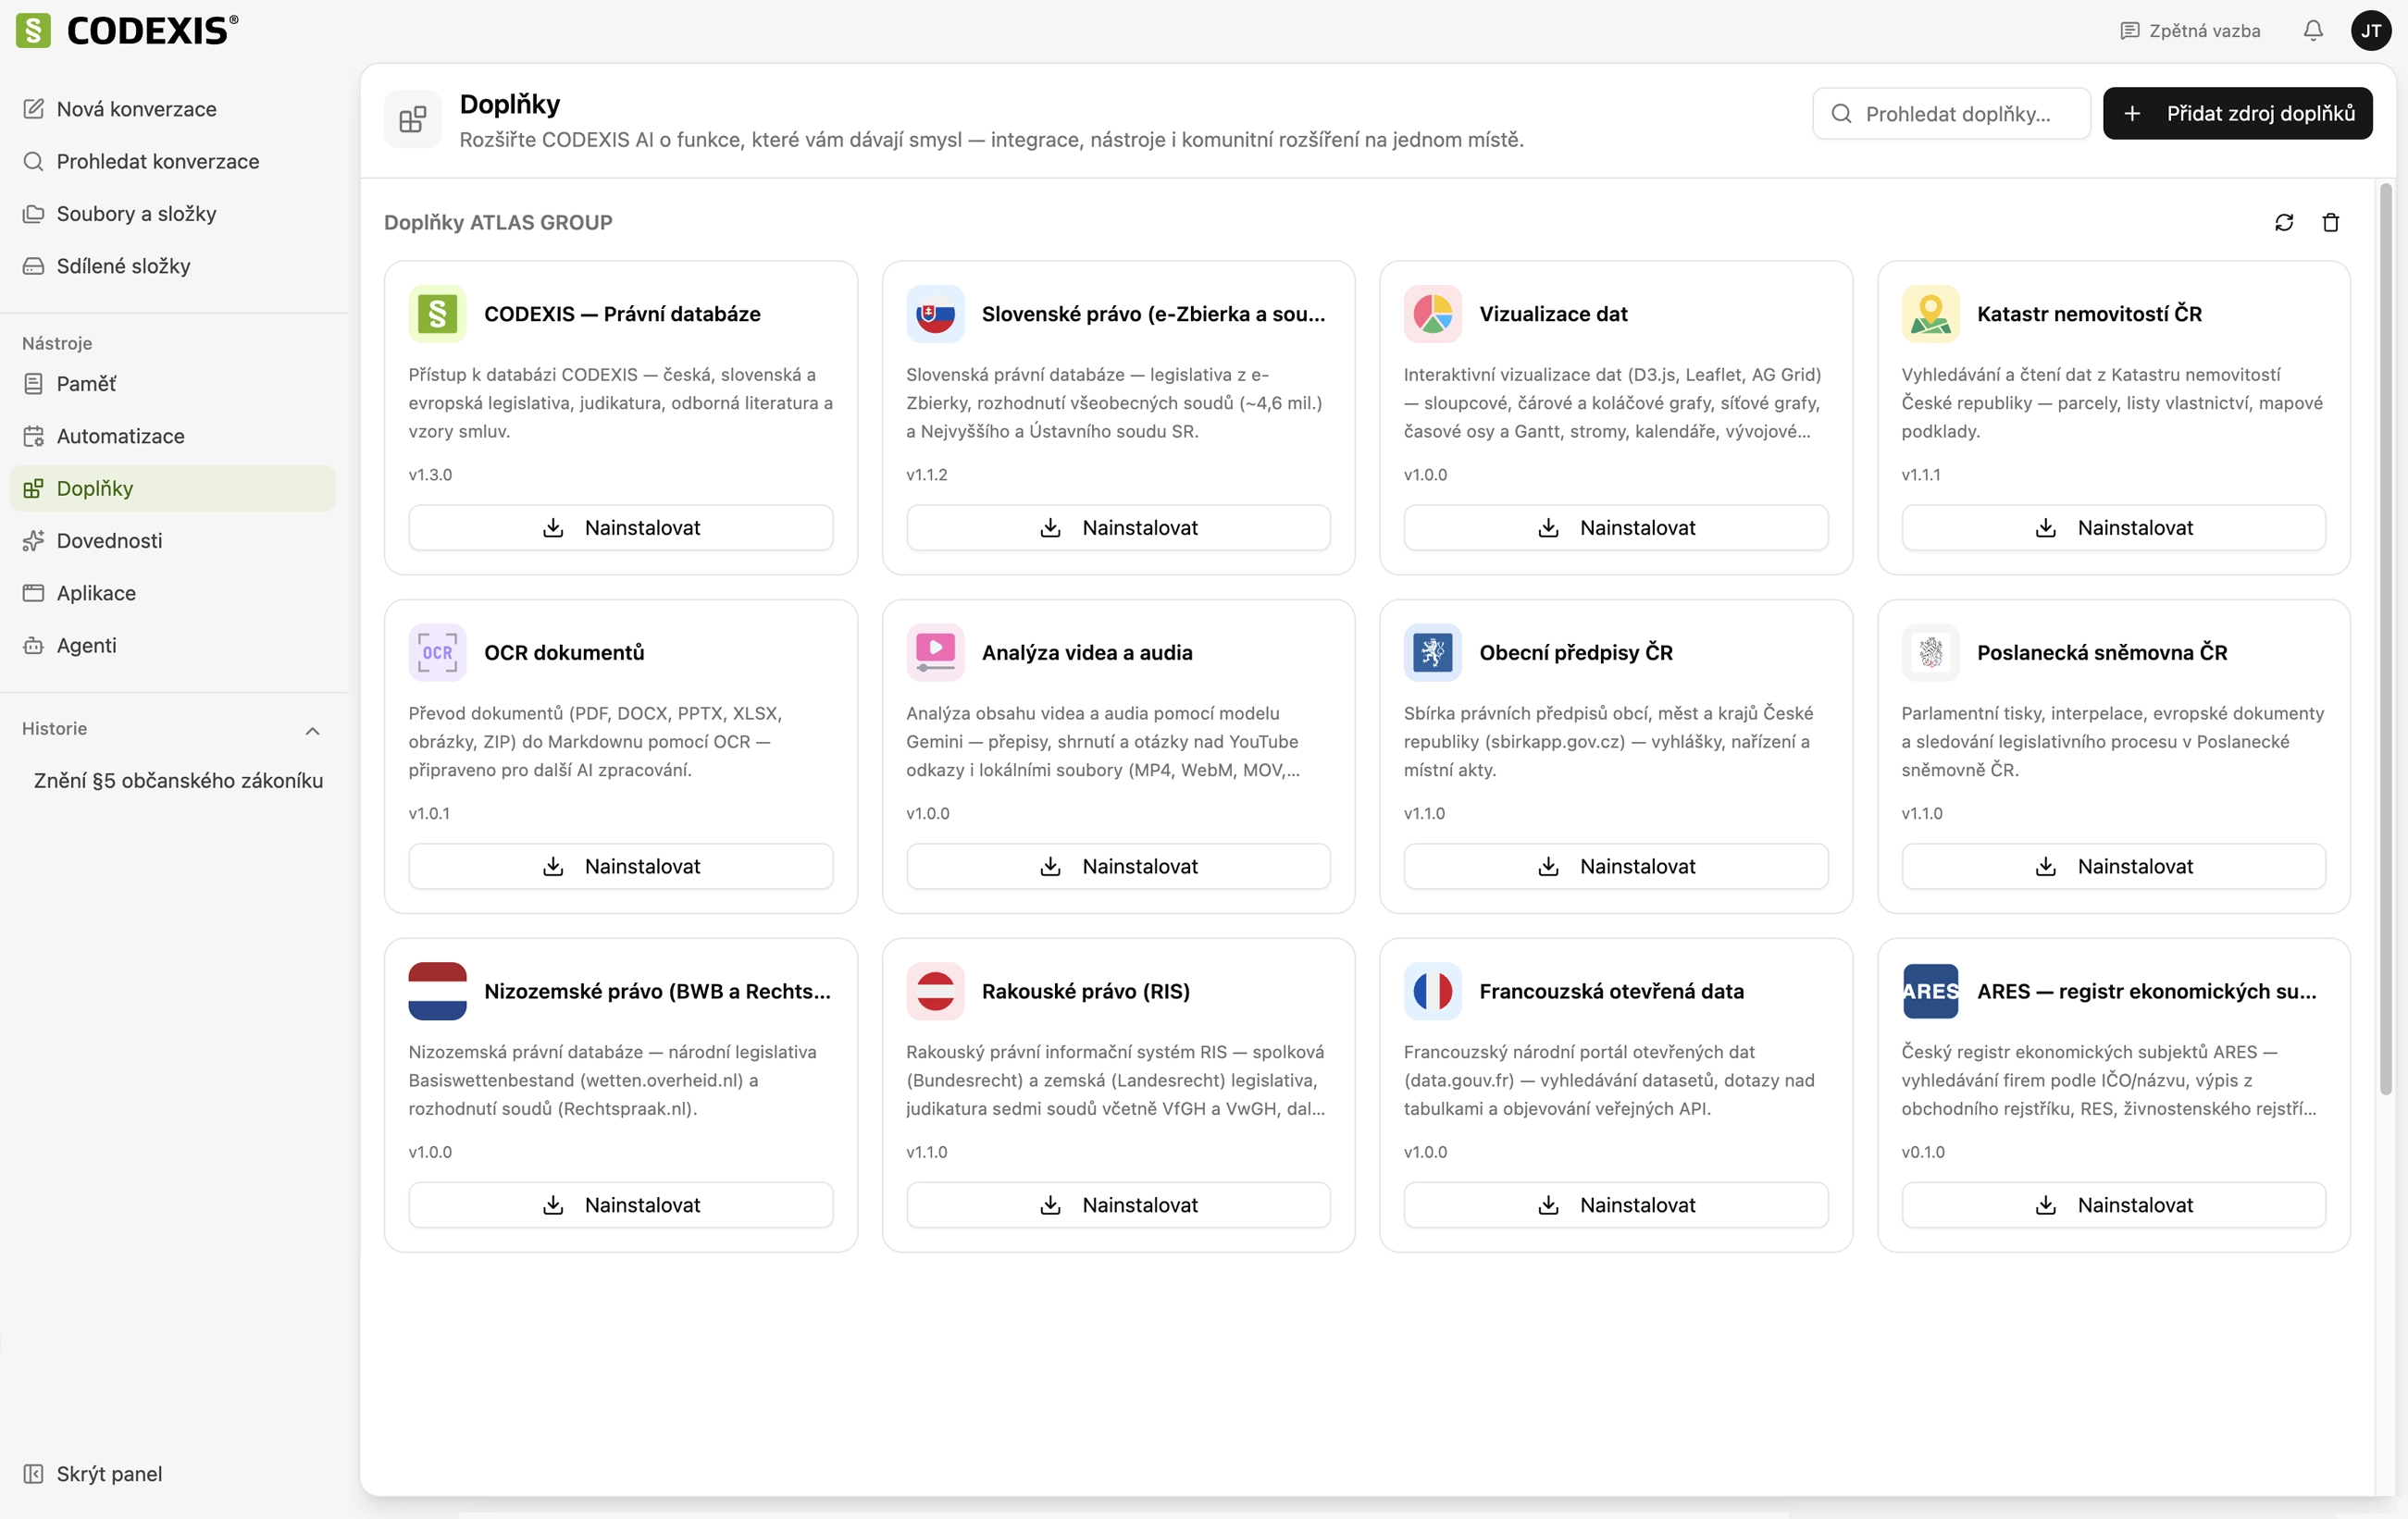Viewport: 2408px width, 1519px height.
Task: Click the Doplňky ATLAS GROUP section heading
Action: [x=498, y=223]
